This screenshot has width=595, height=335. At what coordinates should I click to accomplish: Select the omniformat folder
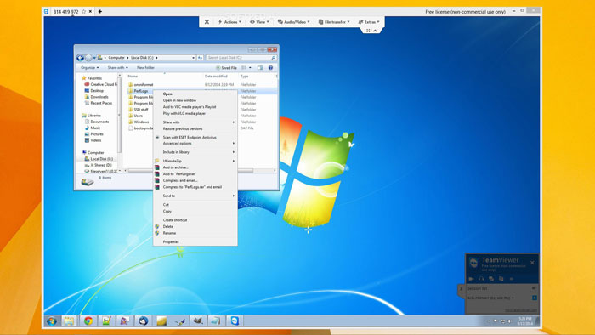point(143,85)
